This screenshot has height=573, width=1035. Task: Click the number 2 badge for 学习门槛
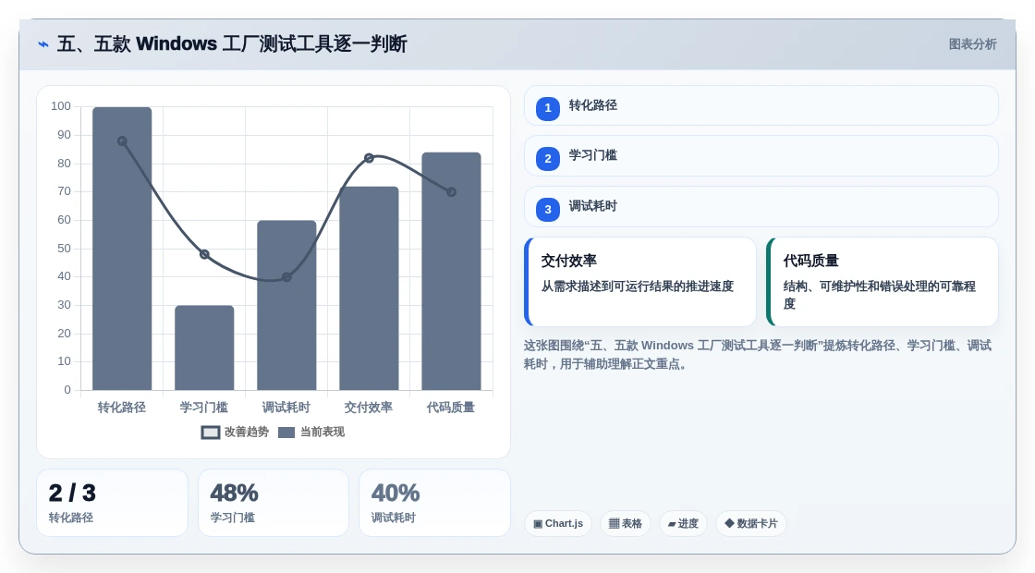coord(548,158)
